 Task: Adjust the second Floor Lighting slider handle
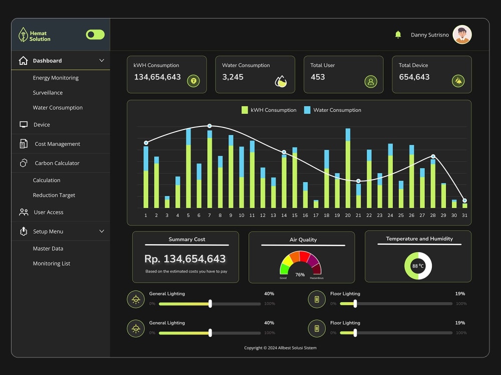[355, 333]
